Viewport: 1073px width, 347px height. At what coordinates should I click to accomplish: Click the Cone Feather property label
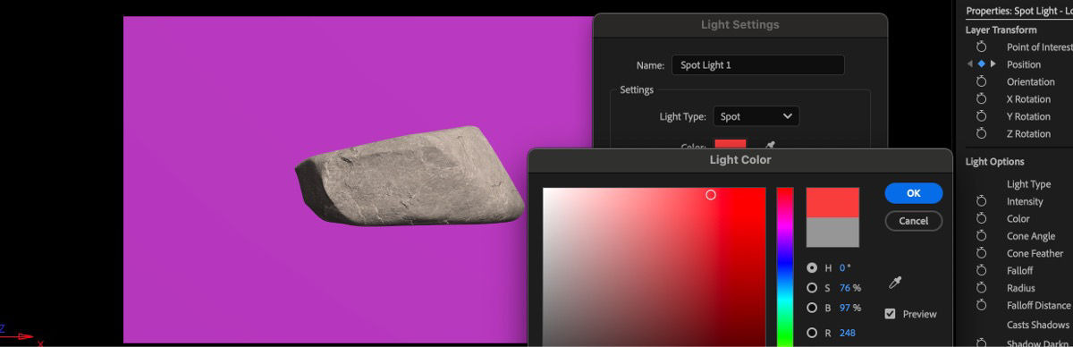coord(1035,253)
